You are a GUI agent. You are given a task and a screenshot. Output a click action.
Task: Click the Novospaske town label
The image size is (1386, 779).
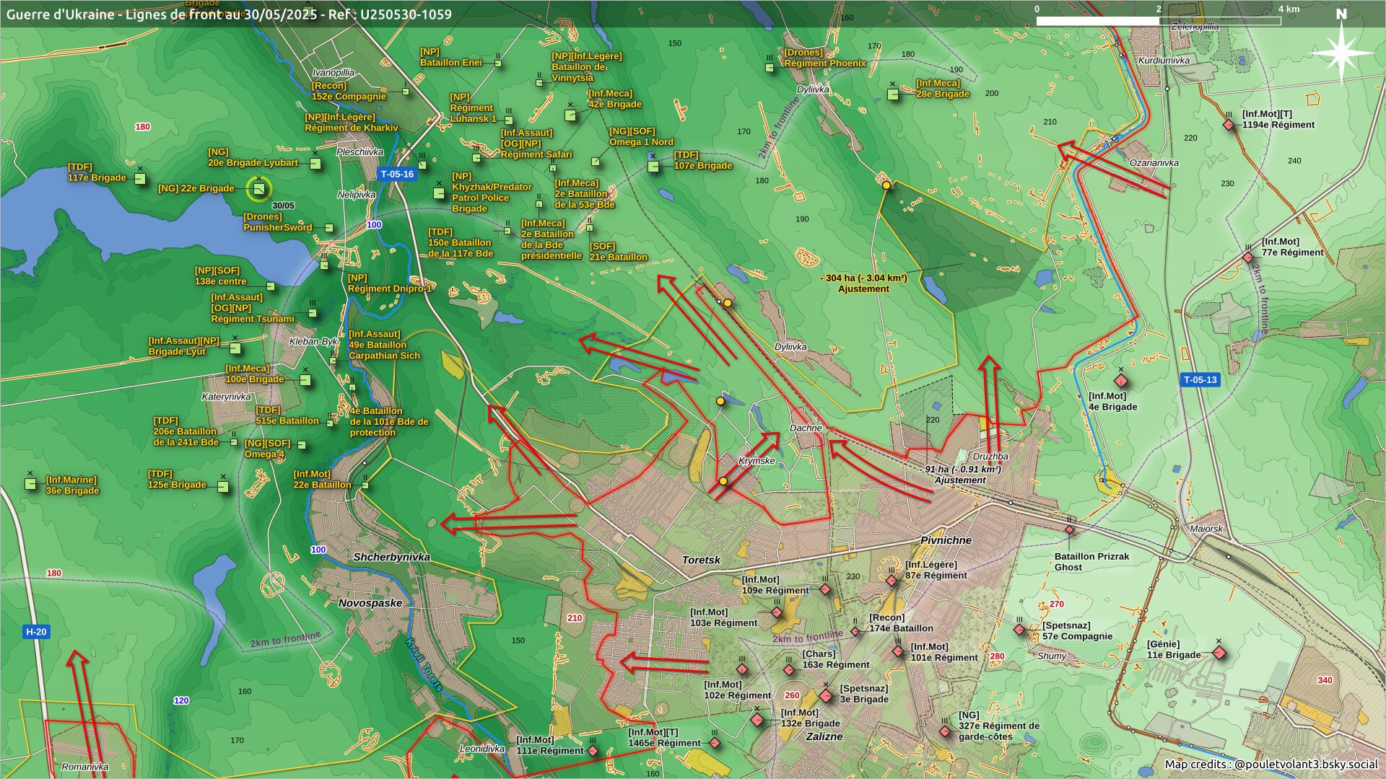[370, 603]
